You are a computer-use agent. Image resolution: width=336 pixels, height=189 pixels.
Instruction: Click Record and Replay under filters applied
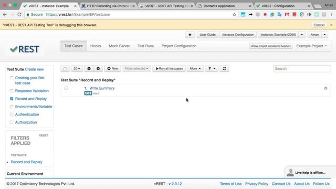26,162
